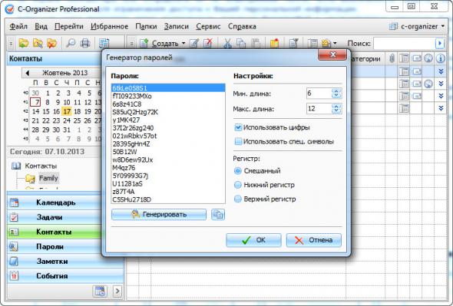Open the 'Избранное' menu
Image resolution: width=453 pixels, height=306 pixels.
pos(109,26)
